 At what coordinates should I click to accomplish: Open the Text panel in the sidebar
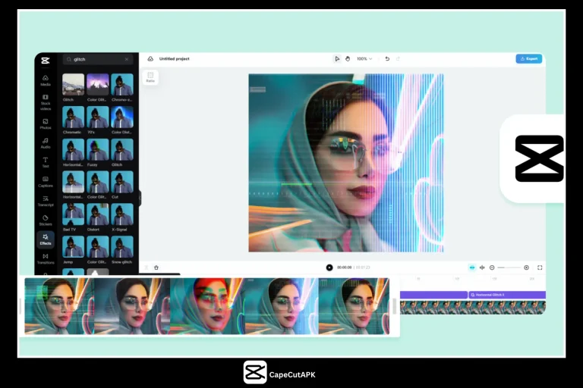46,163
